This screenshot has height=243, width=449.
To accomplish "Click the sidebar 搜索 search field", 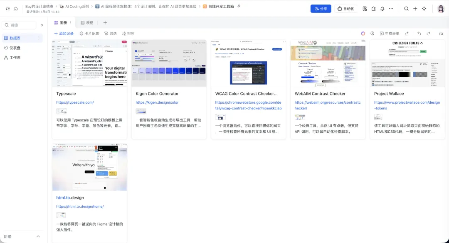I will pyautogui.click(x=19, y=24).
